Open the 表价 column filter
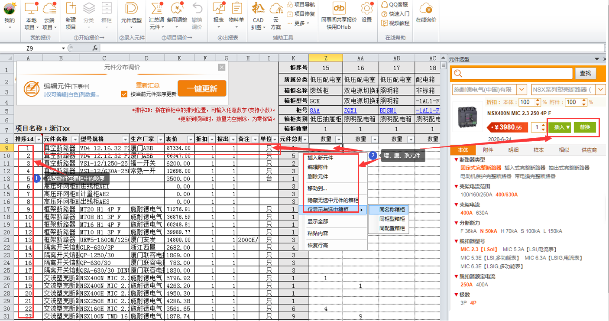The width and height of the screenshot is (609, 321). click(x=191, y=139)
